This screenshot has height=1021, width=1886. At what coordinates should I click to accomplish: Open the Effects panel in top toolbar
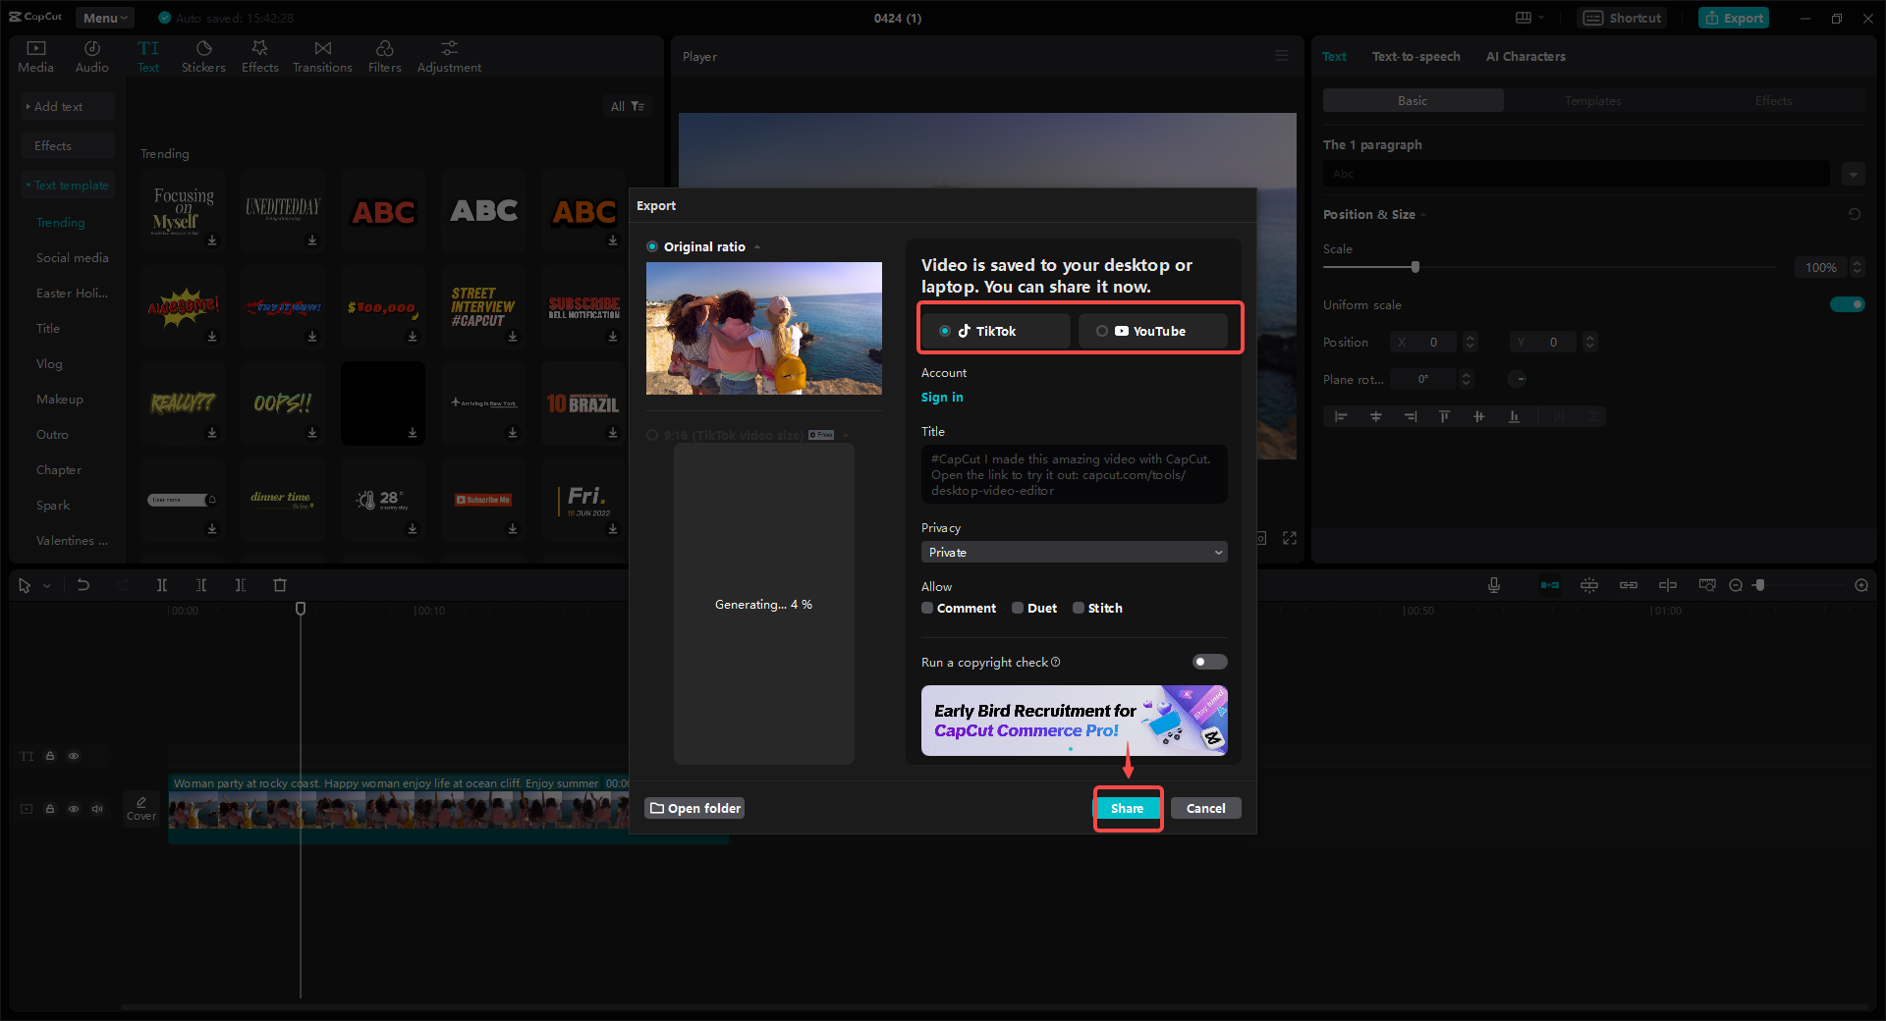(x=260, y=57)
